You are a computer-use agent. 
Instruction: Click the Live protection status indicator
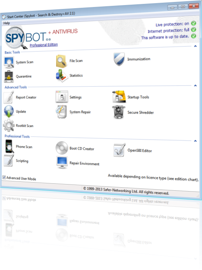coord(194,23)
